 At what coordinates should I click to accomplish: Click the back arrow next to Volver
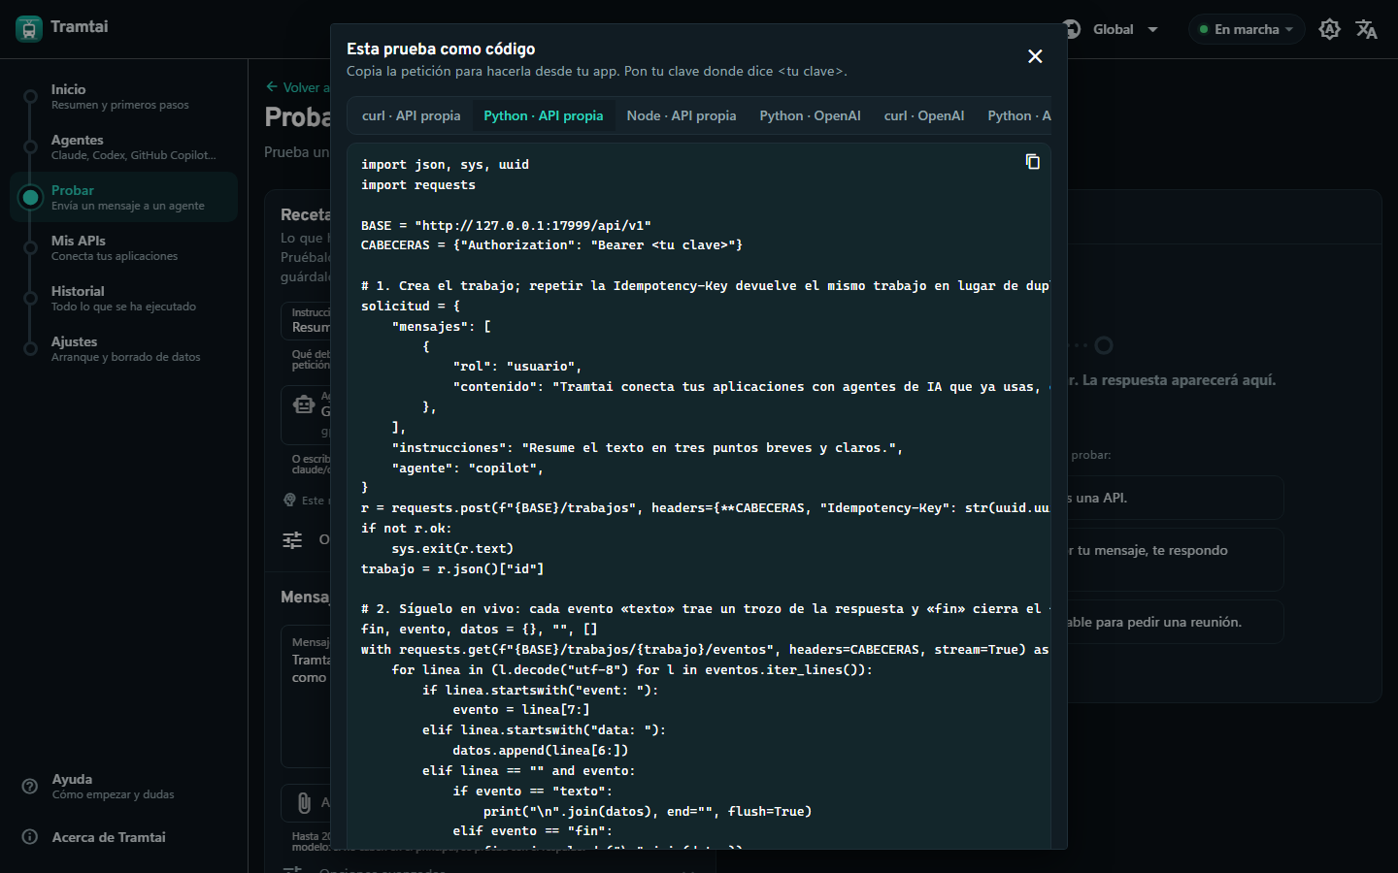coord(272,87)
